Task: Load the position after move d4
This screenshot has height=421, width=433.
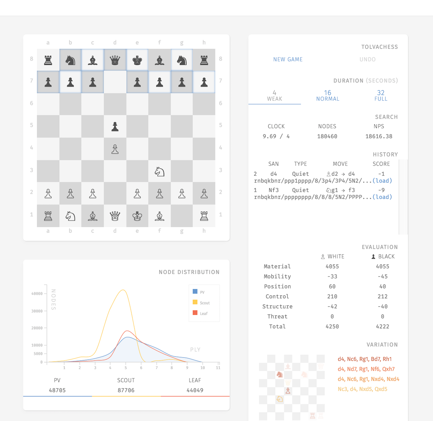Action: [x=382, y=181]
